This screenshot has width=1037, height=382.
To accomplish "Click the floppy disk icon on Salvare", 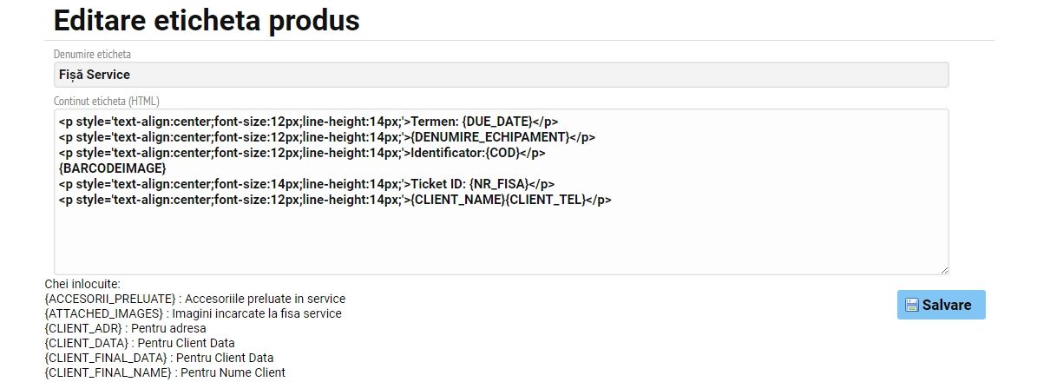I will (x=912, y=306).
